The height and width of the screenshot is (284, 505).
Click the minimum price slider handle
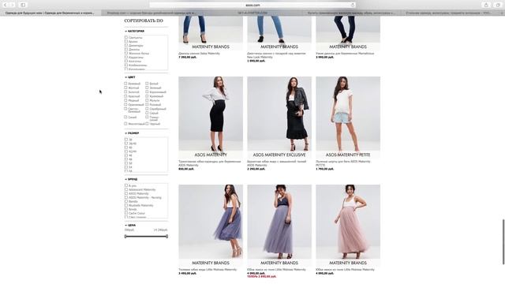click(125, 237)
